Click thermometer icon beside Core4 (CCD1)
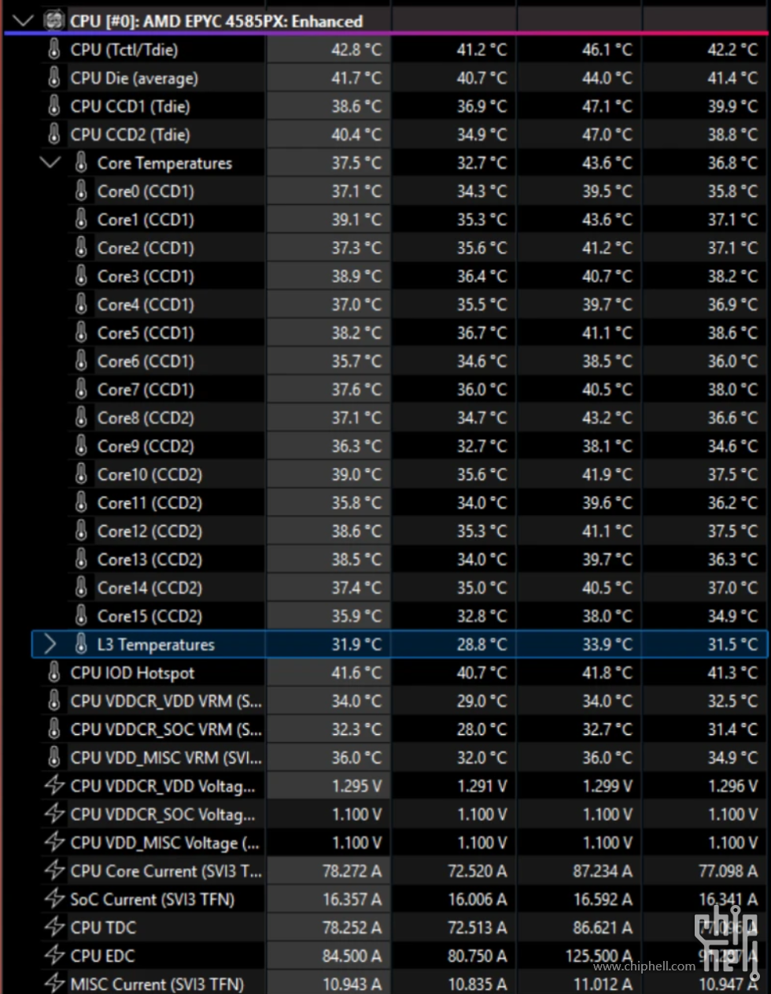Image resolution: width=771 pixels, height=994 pixels. tap(80, 305)
